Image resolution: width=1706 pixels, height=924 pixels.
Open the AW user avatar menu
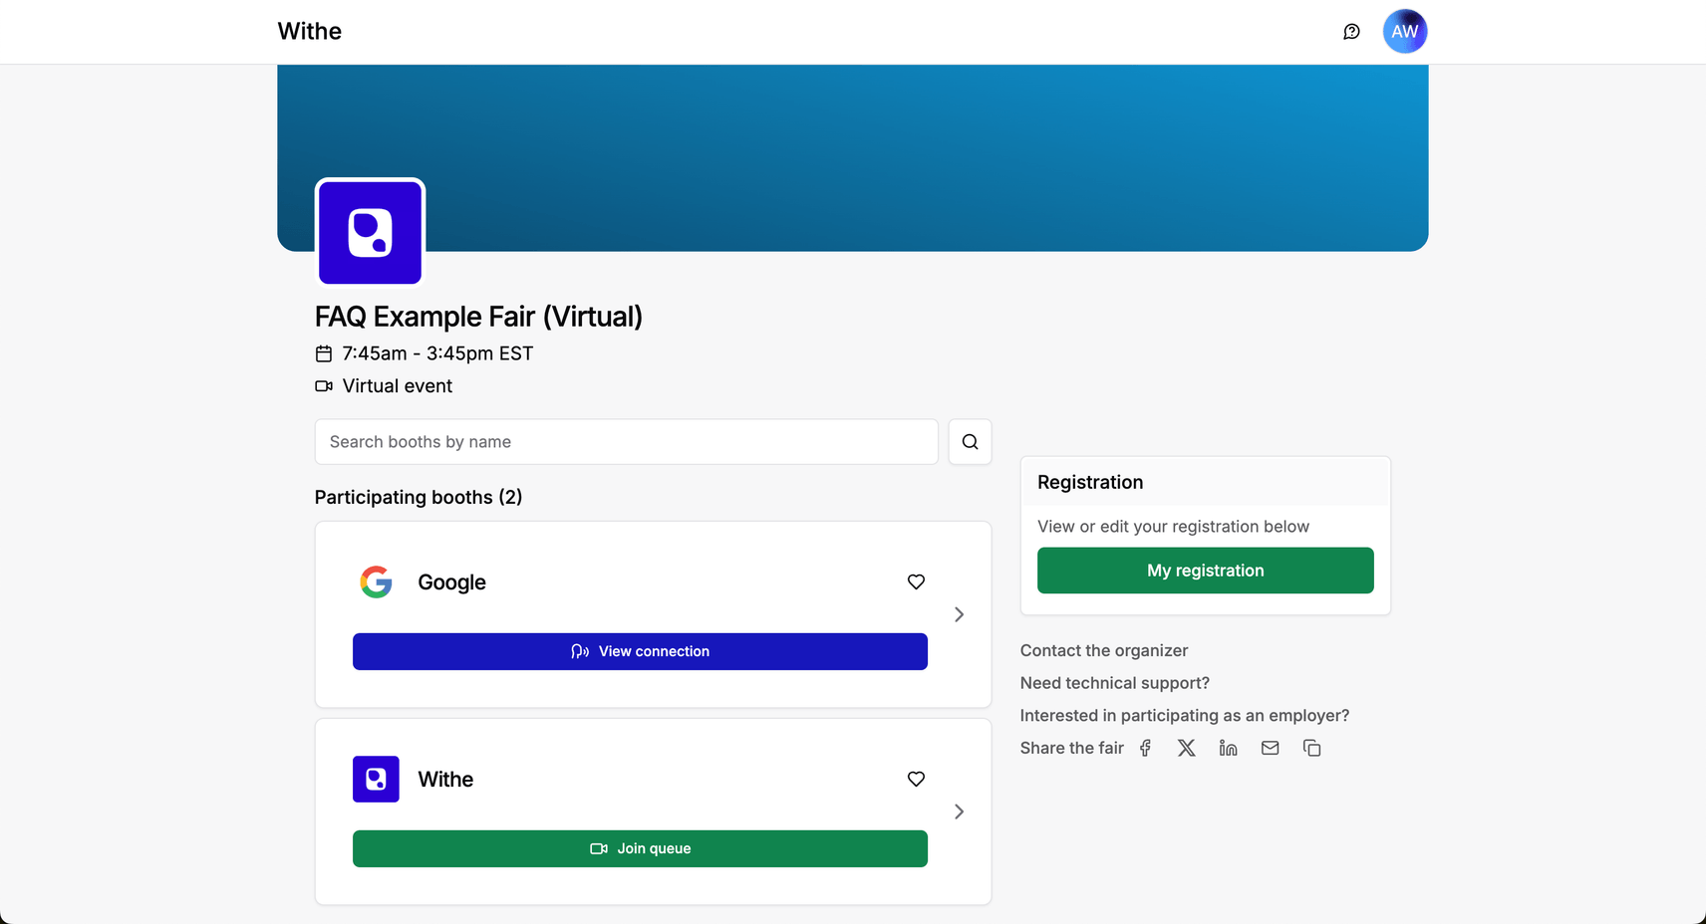1405,32
